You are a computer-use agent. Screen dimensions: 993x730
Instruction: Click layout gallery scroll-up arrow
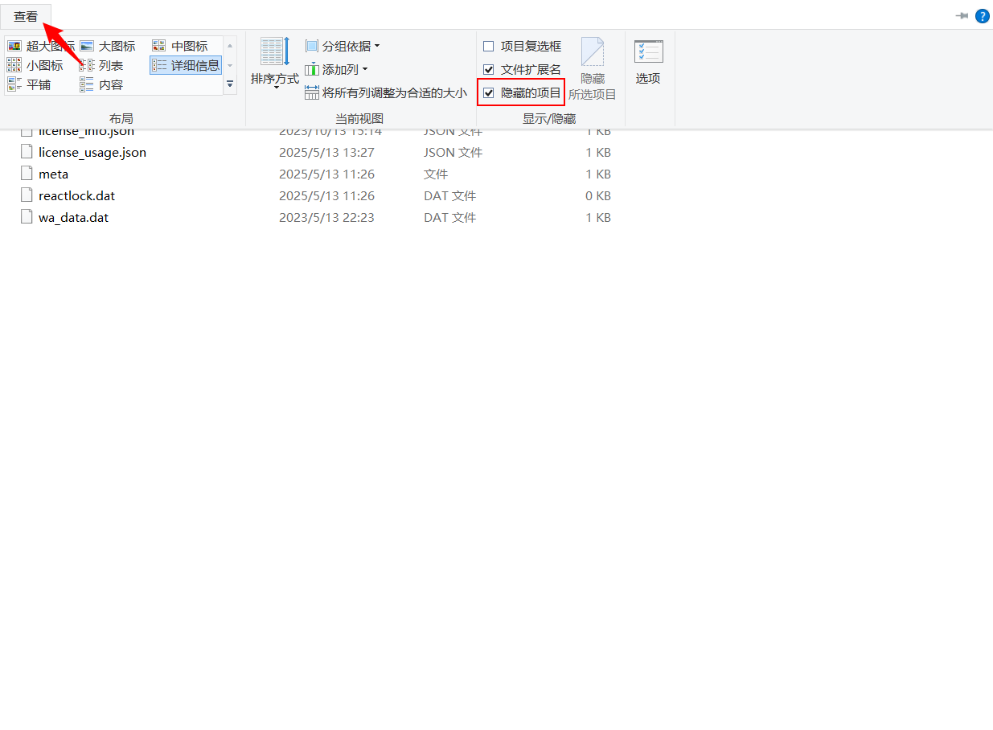click(230, 46)
